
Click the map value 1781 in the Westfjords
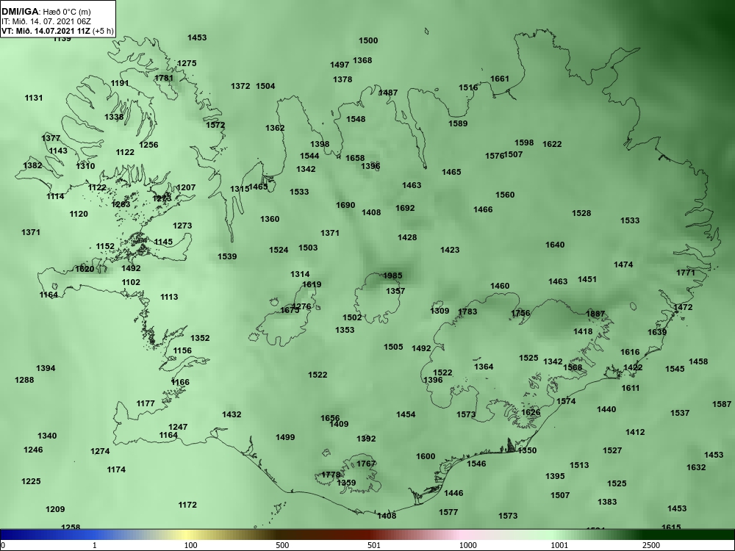(164, 78)
